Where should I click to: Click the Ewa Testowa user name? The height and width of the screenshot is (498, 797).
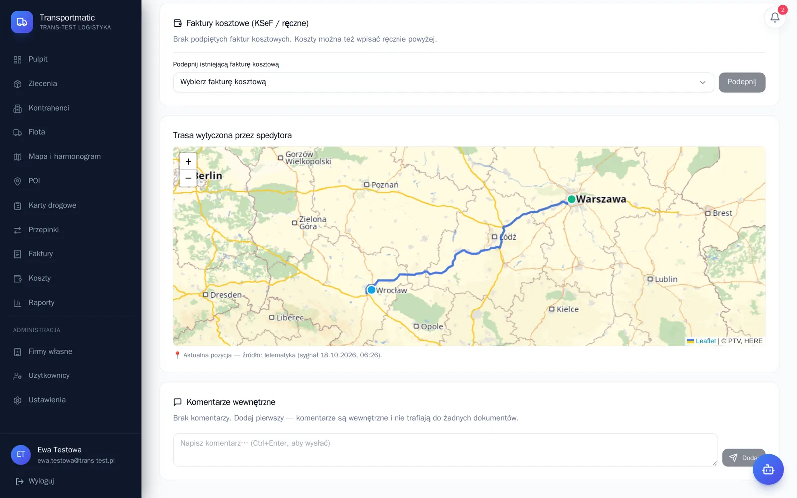tap(59, 450)
